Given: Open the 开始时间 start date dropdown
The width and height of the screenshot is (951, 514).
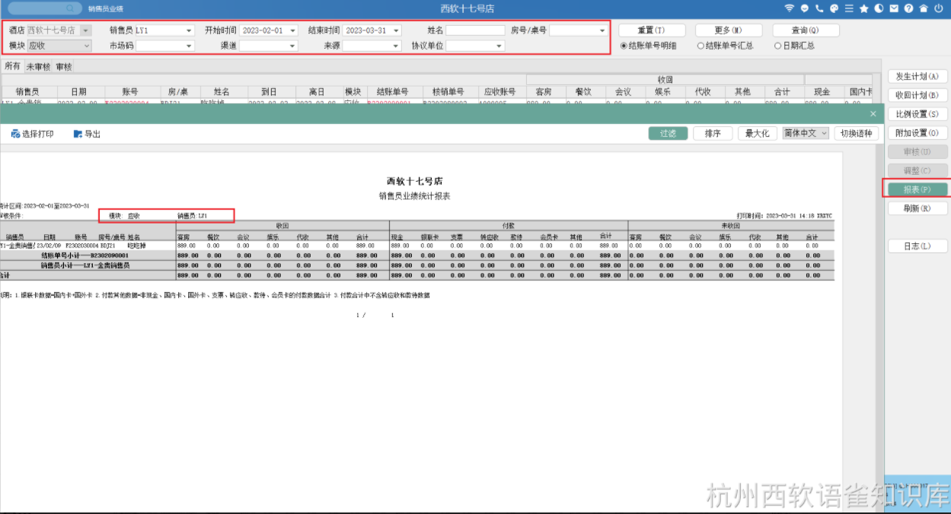Looking at the screenshot, I should tap(292, 30).
